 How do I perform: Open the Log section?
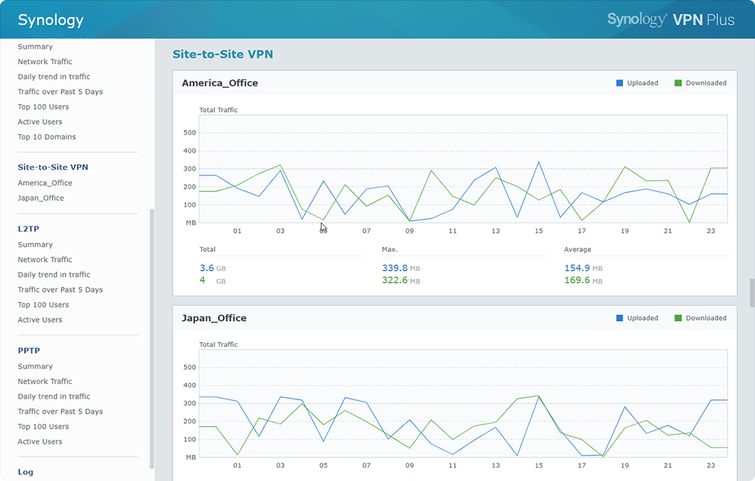coord(25,471)
